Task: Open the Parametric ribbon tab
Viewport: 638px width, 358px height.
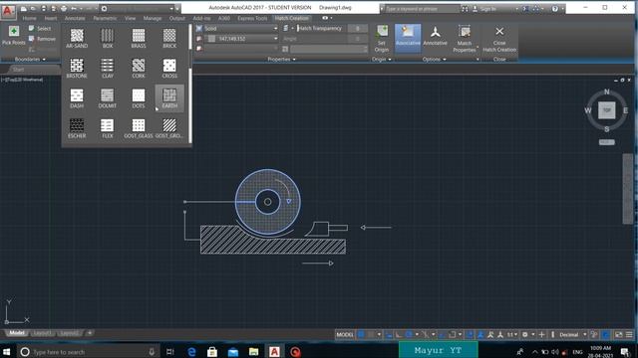Action: 105,18
